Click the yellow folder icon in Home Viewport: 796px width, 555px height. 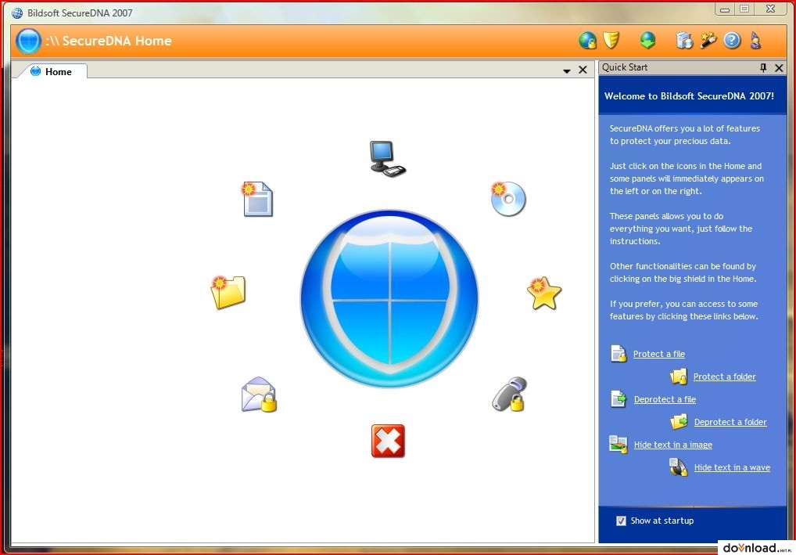[228, 292]
